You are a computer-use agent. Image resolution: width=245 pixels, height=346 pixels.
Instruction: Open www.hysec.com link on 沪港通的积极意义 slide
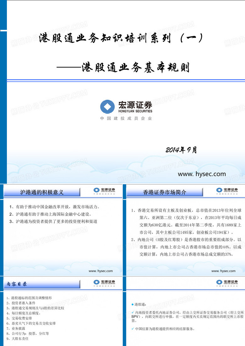(x=101, y=271)
